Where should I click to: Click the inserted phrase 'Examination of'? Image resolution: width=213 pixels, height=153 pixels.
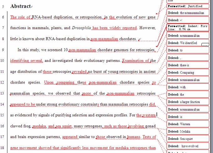136,61
